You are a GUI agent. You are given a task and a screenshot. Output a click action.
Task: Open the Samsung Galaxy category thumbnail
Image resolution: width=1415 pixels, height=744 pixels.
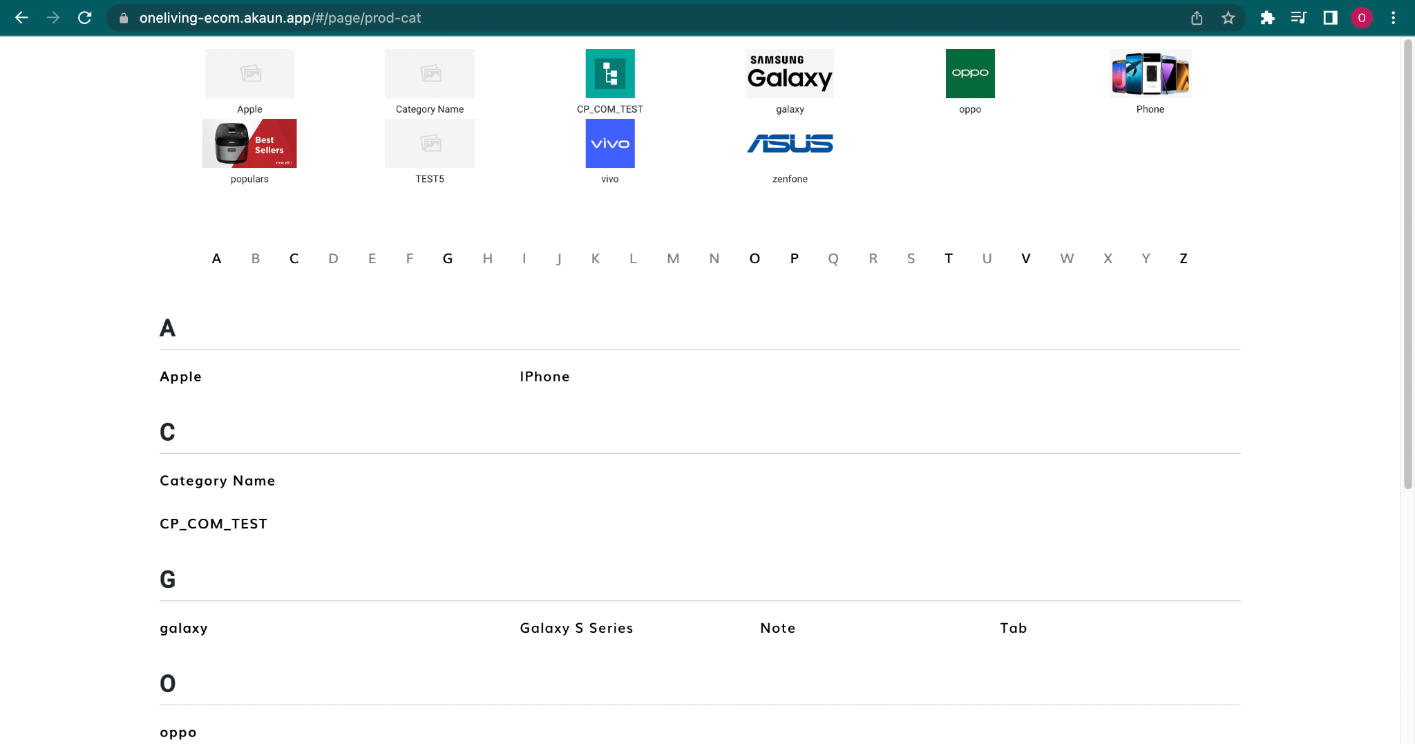click(x=790, y=73)
